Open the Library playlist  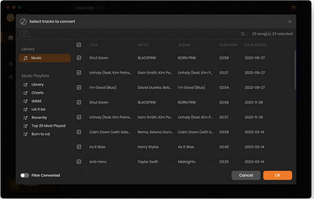click(x=37, y=84)
